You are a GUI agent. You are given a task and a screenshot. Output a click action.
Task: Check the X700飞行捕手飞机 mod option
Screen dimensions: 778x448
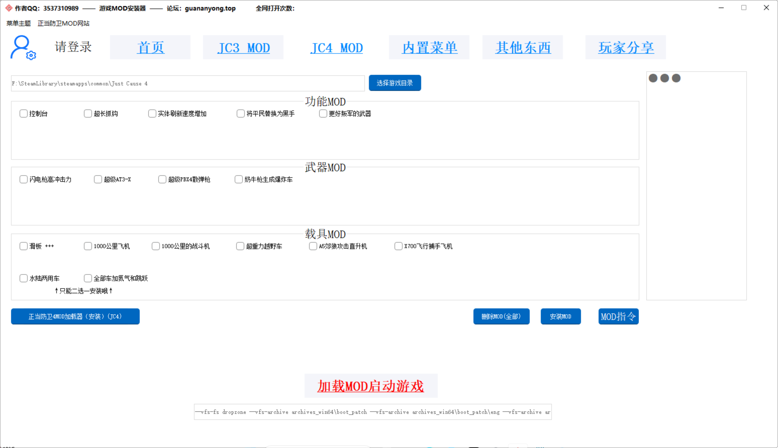click(398, 246)
